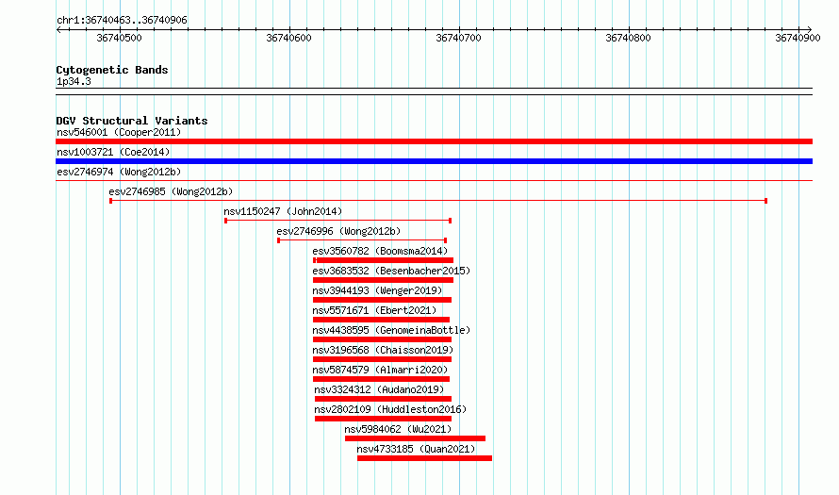Open nsv1150247 (John2014) variant label
Screen dimensions: 839x495
pos(283,211)
